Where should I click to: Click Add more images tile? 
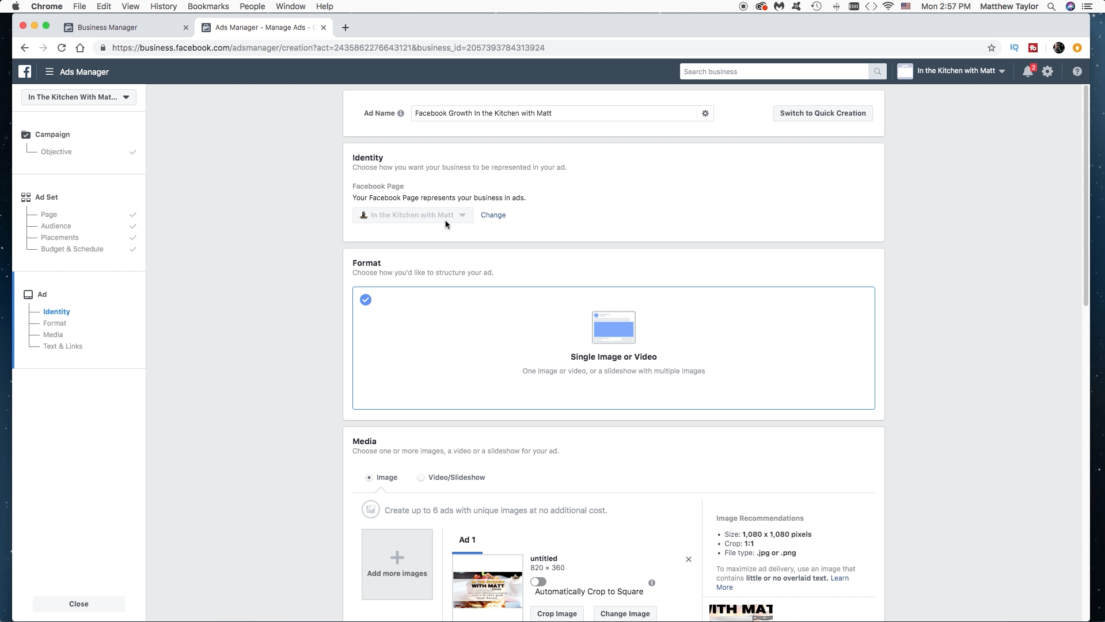pos(397,564)
